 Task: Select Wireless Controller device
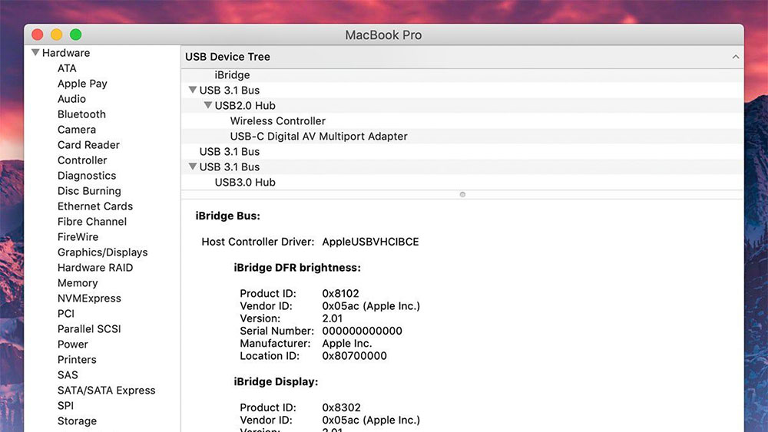(277, 121)
